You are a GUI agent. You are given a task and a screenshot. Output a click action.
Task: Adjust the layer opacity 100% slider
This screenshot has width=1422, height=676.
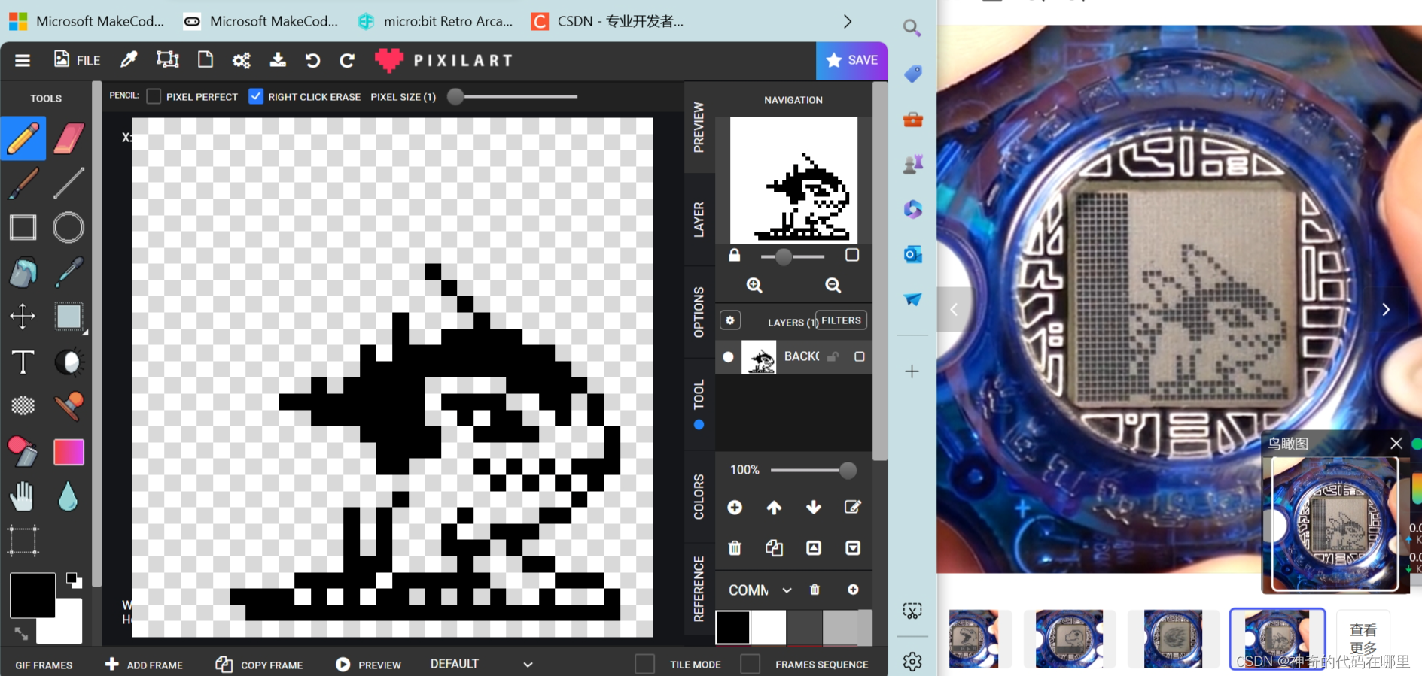(814, 470)
